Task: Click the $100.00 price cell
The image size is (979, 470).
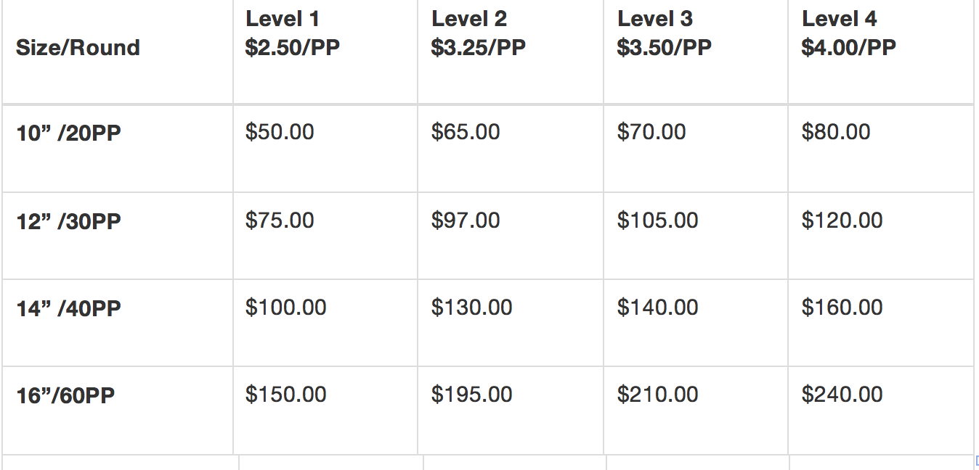Action: pos(285,307)
